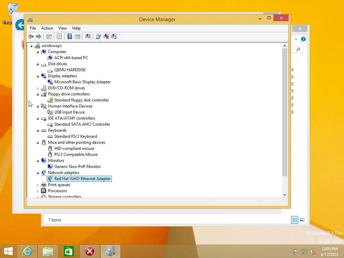This screenshot has width=344, height=258.
Task: Collapse the Monitors category
Action: click(38, 161)
